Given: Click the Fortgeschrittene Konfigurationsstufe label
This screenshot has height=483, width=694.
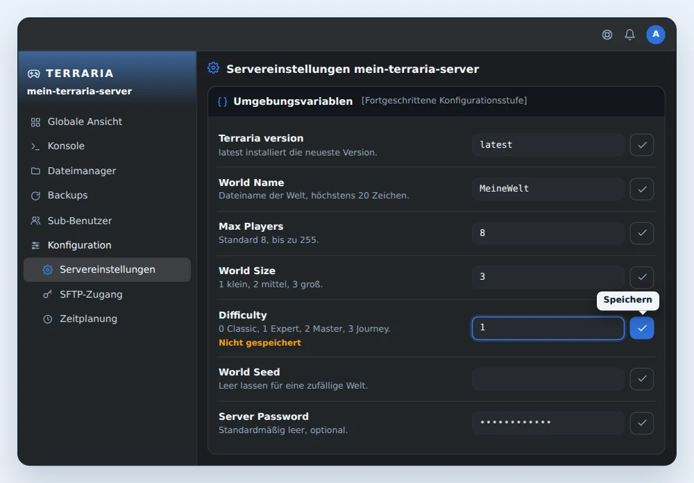Looking at the screenshot, I should (444, 101).
